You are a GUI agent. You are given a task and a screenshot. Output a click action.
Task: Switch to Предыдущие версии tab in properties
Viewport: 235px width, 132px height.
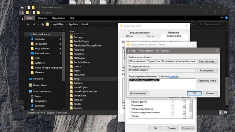[139, 33]
